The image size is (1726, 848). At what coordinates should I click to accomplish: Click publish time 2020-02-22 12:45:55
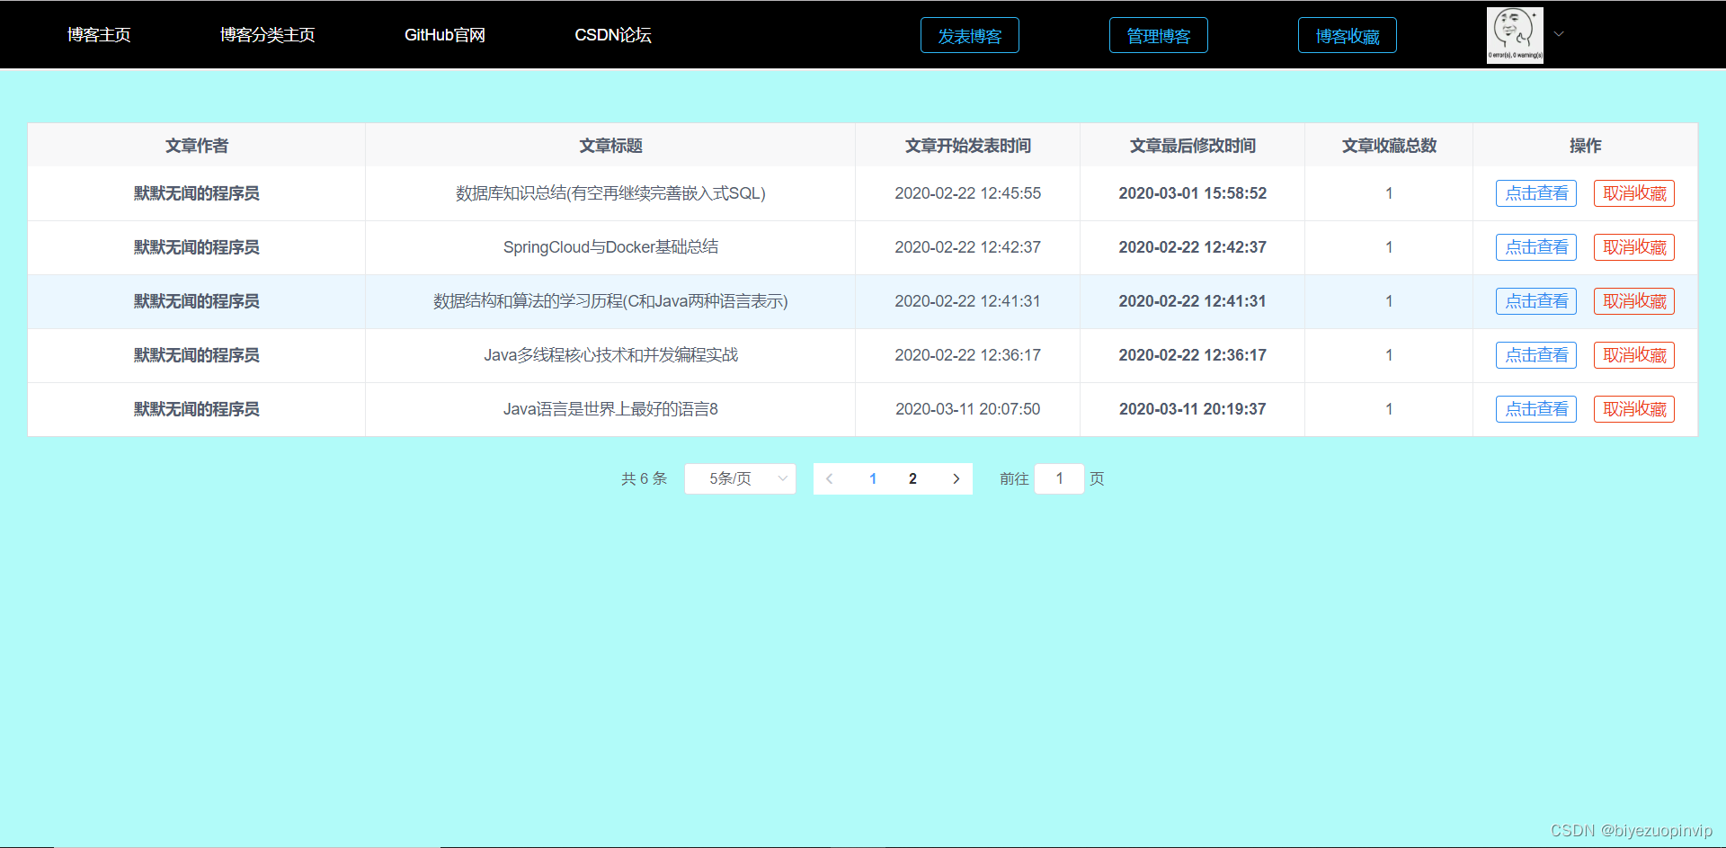point(967,193)
